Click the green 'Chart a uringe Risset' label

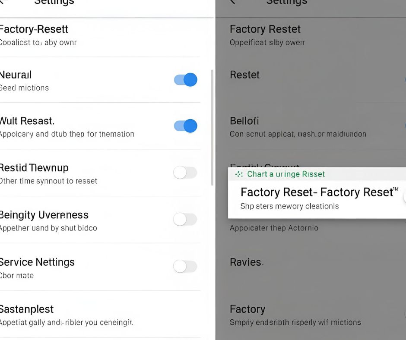click(286, 174)
